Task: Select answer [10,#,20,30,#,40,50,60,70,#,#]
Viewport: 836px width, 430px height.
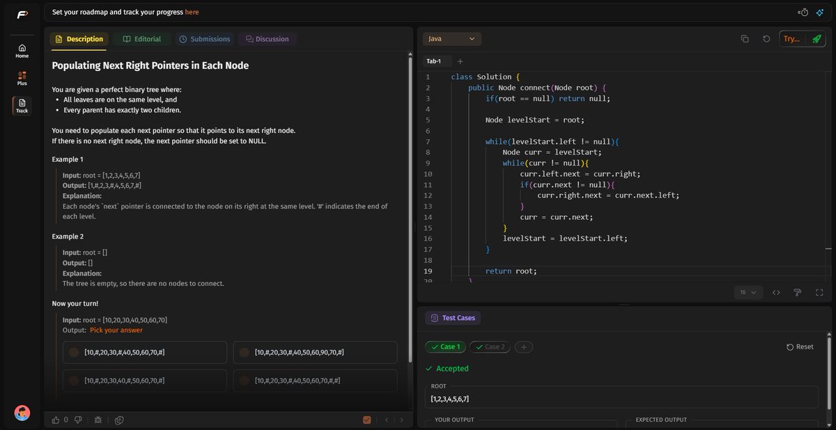Action: click(315, 381)
